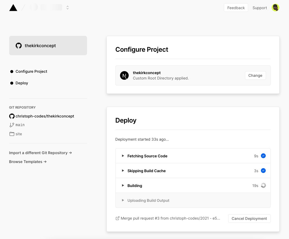The height and width of the screenshot is (239, 289).
Task: Click the GitHub icon beside thekirkconcept card
Action: 19,46
